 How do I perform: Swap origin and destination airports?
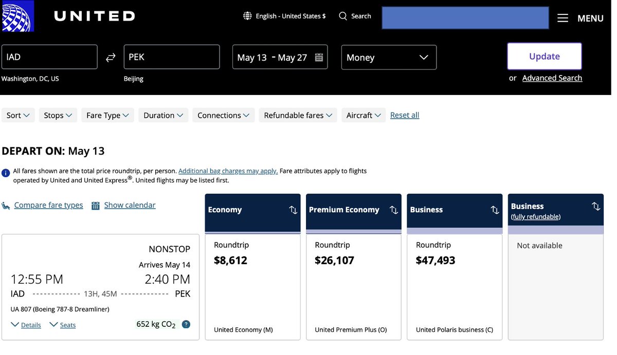coord(111,58)
